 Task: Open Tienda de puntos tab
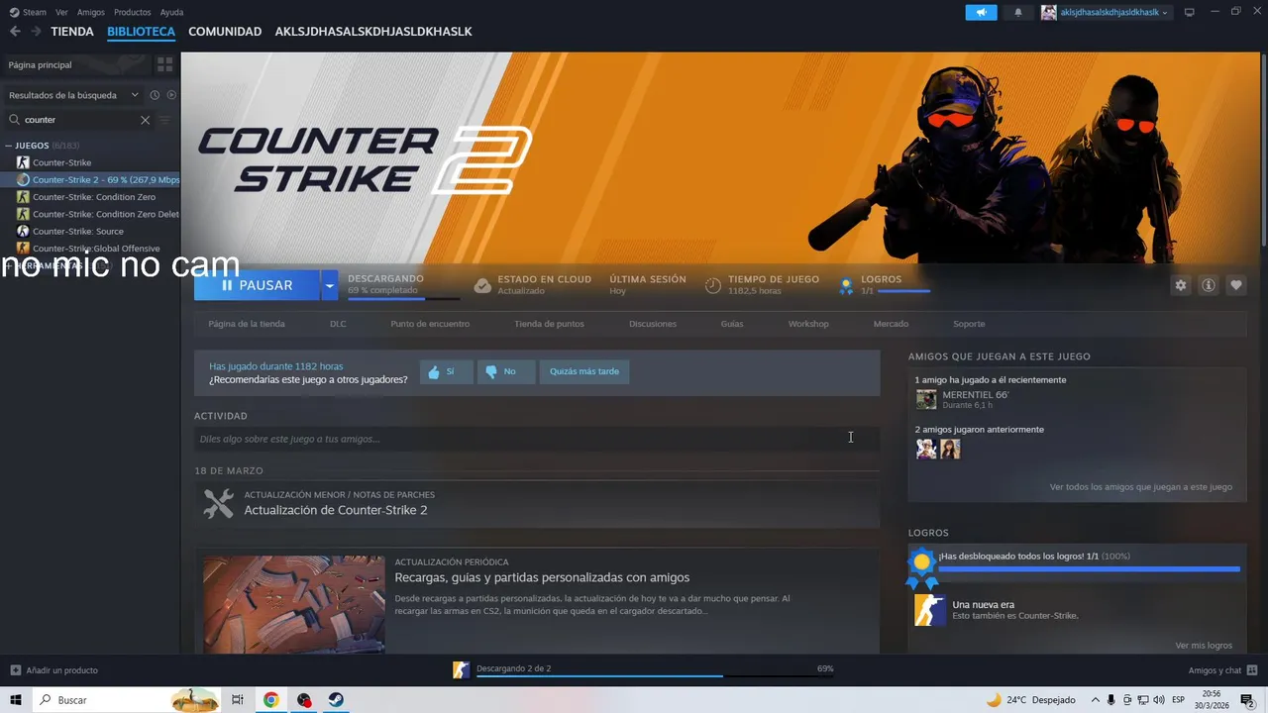point(549,324)
